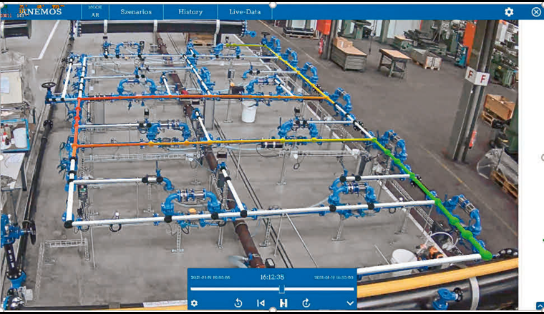544x314 pixels.
Task: Open playback panel settings gear
Action: (x=194, y=303)
